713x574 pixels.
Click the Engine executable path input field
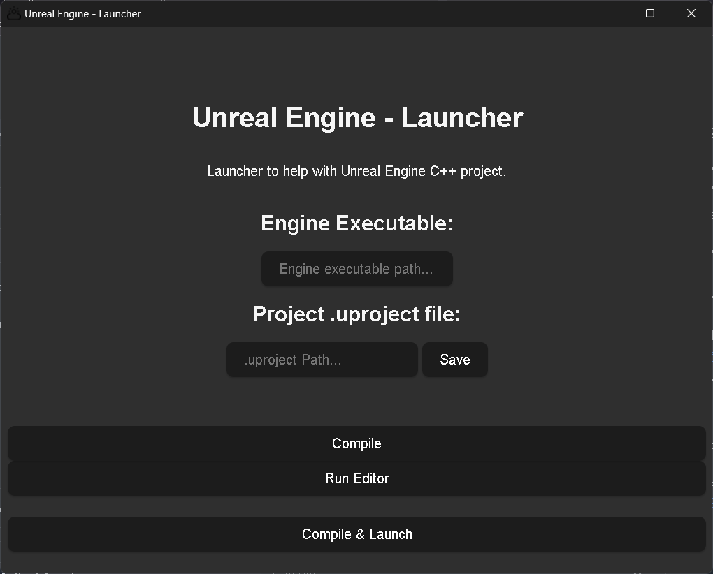(x=357, y=269)
